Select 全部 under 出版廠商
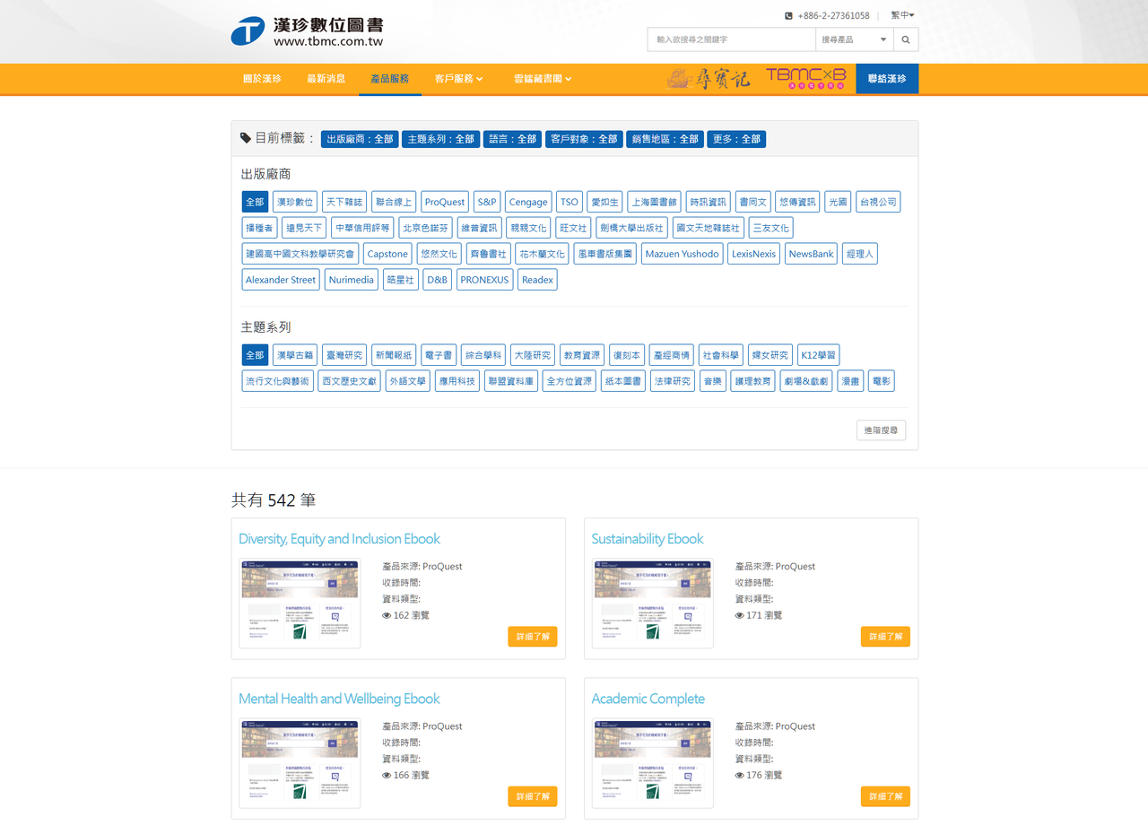Screen dimensions: 1148x834 click(255, 202)
